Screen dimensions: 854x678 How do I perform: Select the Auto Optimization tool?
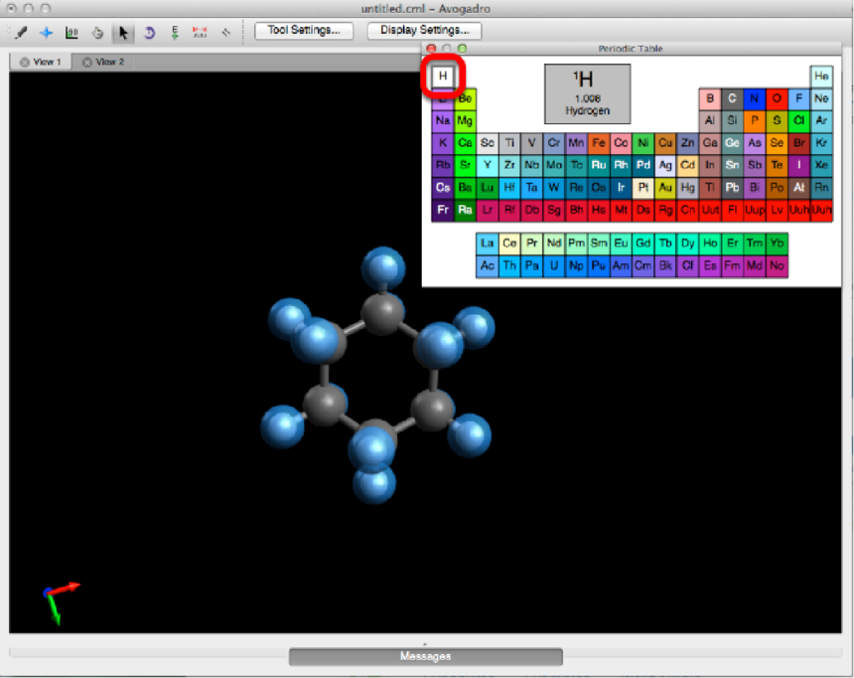(175, 32)
